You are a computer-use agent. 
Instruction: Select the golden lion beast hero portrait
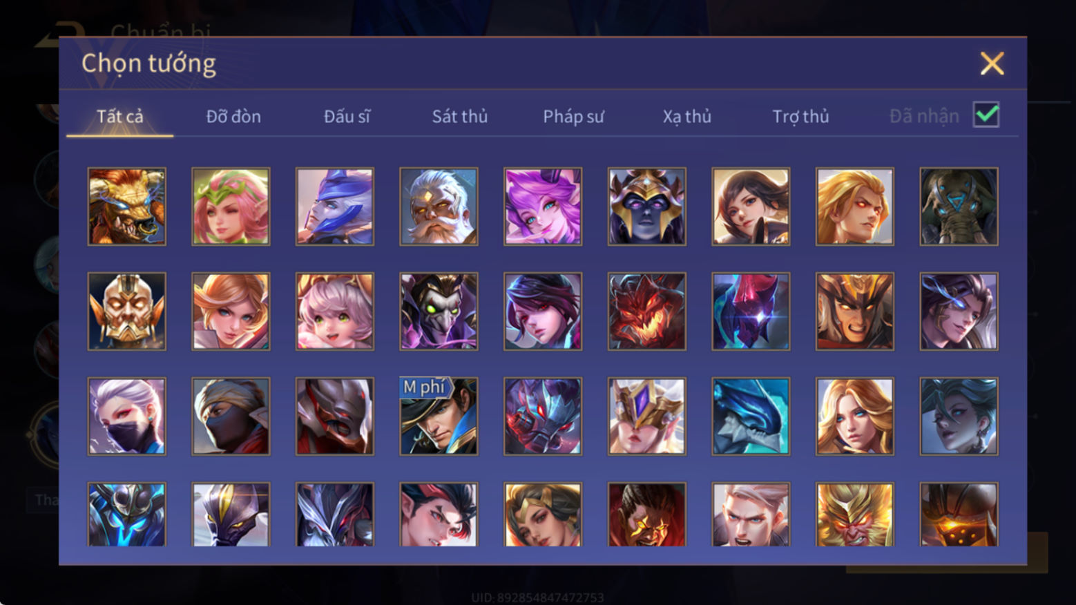127,207
